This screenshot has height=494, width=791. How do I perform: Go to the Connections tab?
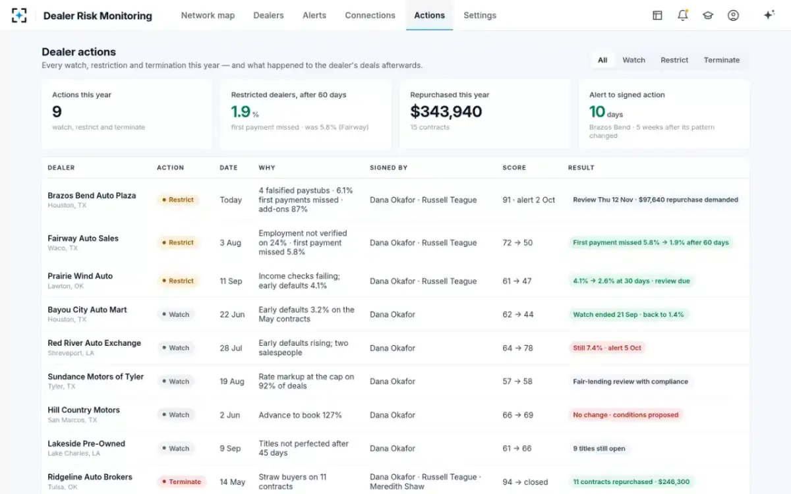pos(370,15)
